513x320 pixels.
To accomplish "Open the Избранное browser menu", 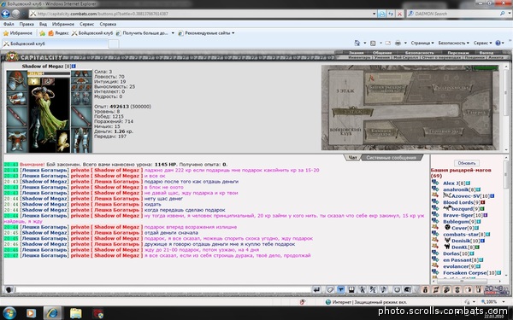I will pos(62,24).
